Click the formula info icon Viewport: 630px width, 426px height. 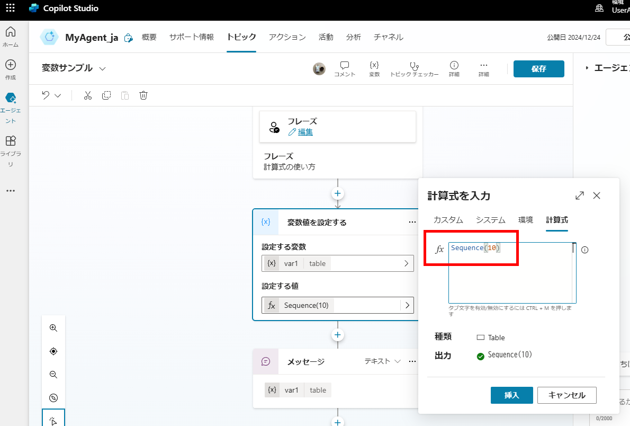[585, 250]
